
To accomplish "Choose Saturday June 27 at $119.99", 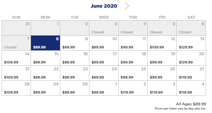I will coord(191,73).
